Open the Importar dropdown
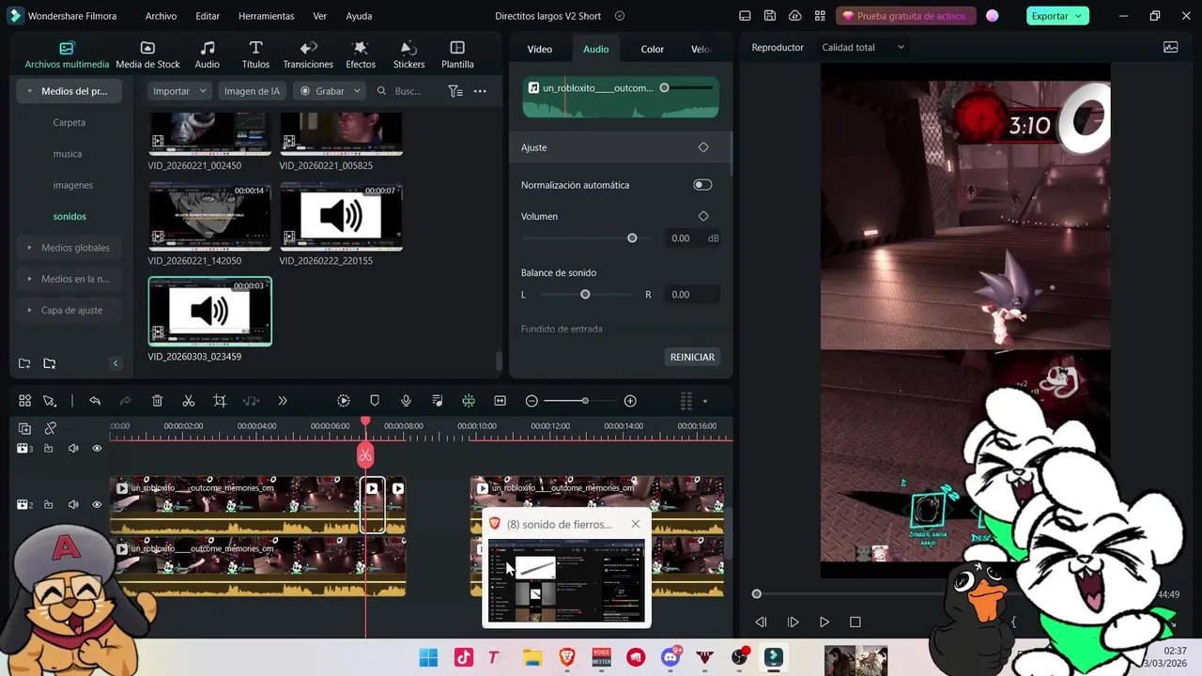The height and width of the screenshot is (676, 1202). 179,91
